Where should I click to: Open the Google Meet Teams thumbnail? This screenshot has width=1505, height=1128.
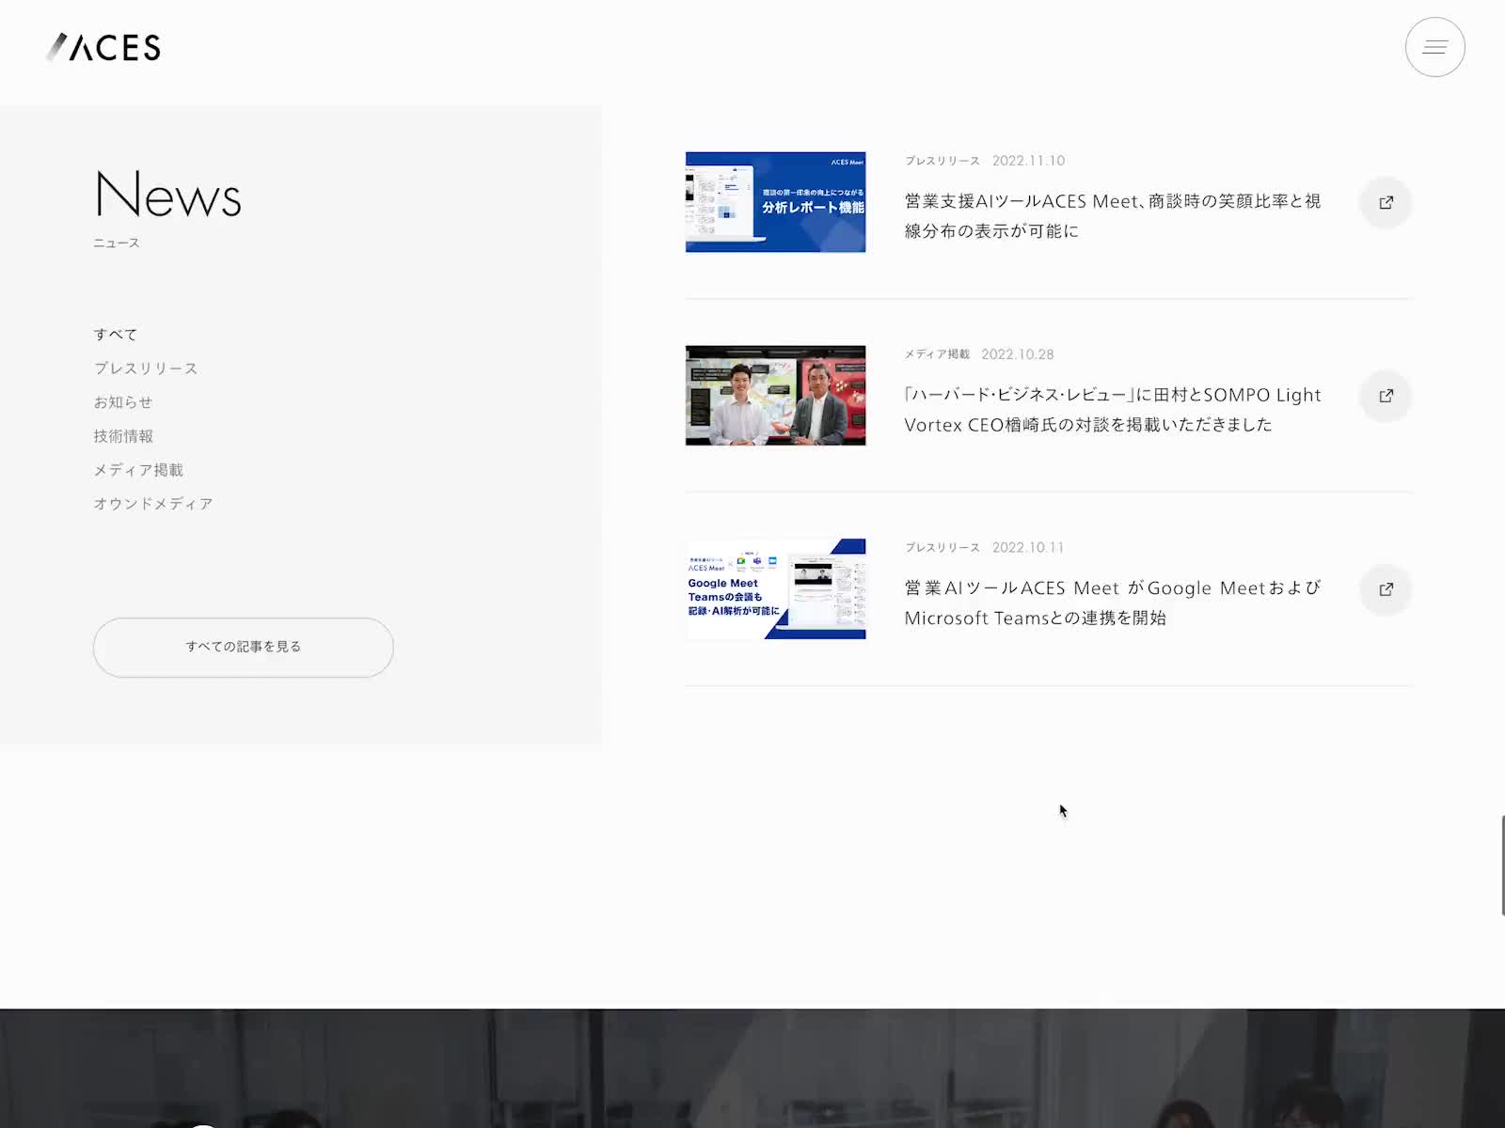pyautogui.click(x=775, y=589)
